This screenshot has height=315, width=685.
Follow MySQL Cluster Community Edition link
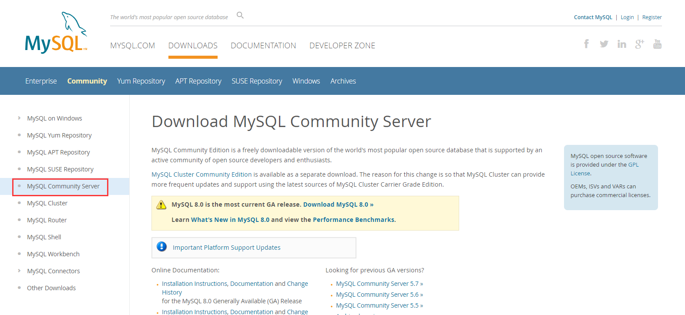pos(201,174)
